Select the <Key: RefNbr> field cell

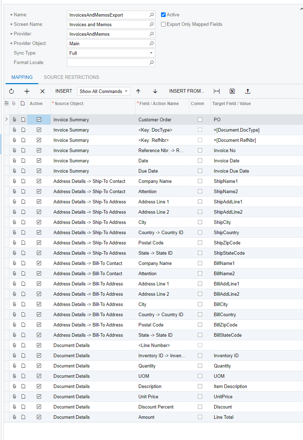click(x=162, y=140)
